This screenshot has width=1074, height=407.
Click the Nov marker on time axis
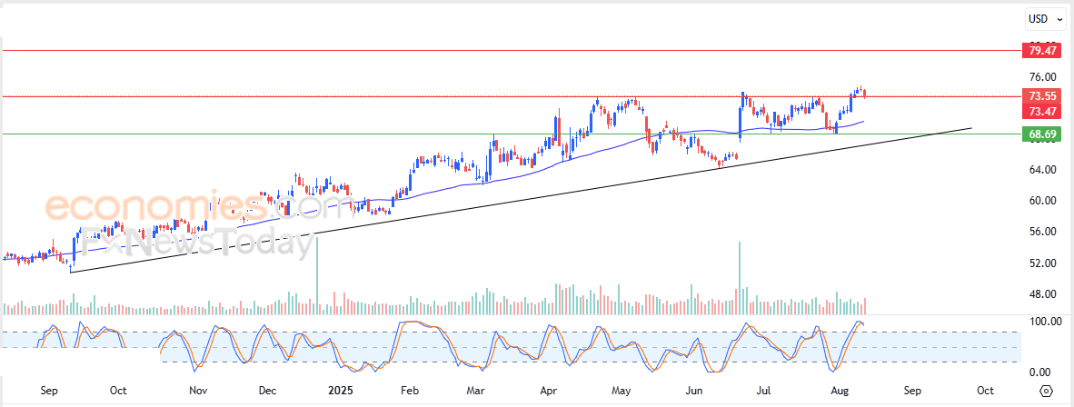tap(199, 391)
